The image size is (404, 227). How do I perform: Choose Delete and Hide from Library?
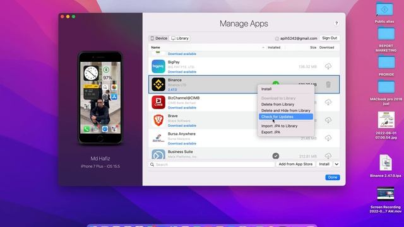click(x=286, y=110)
